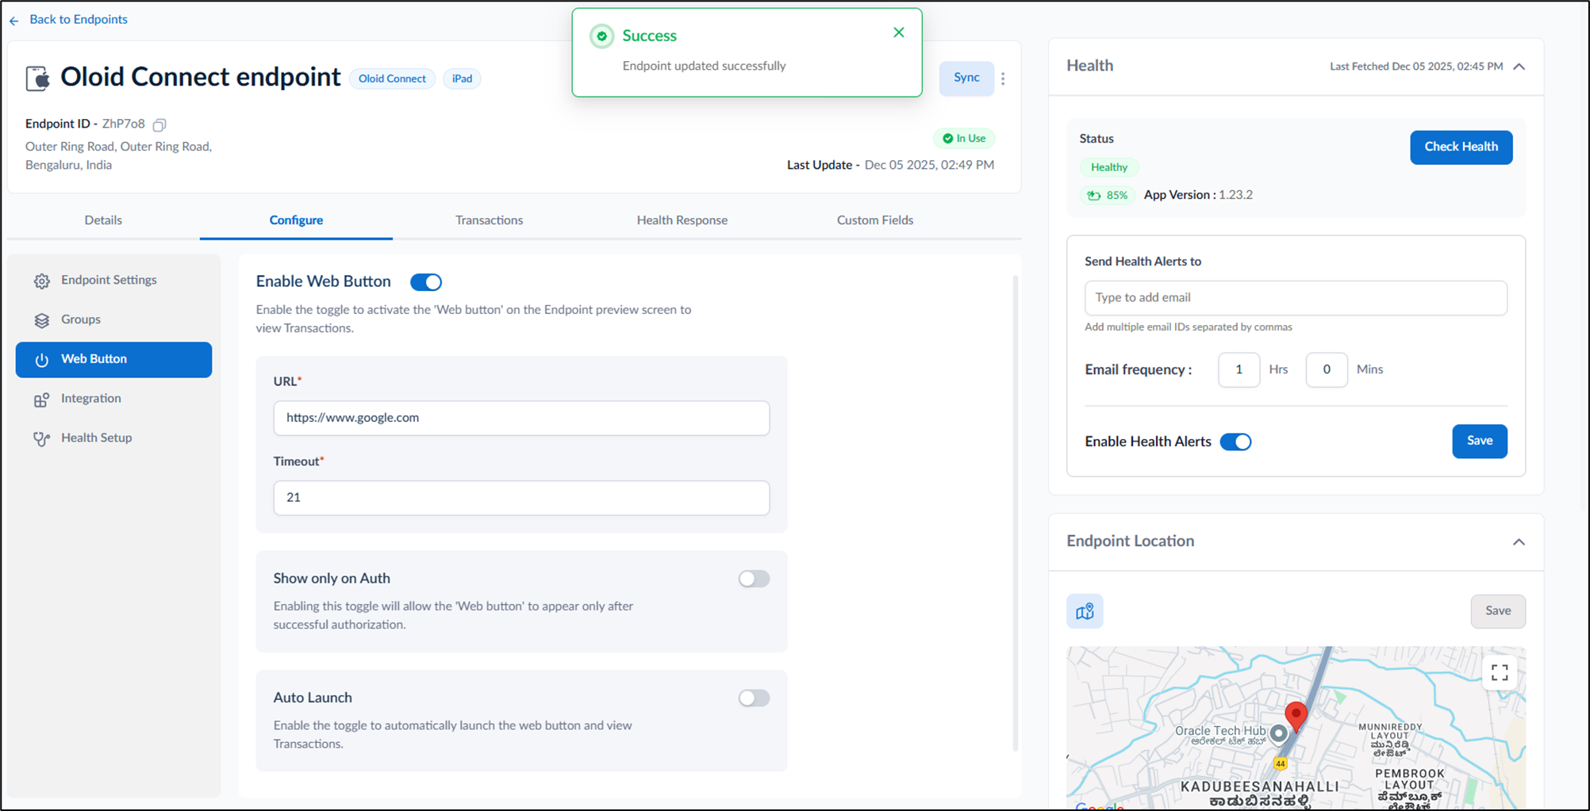Click the Health Setup stethoscope icon
This screenshot has height=811, width=1590.
coord(42,438)
